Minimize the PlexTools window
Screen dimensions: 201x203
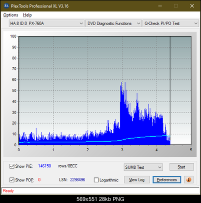point(160,6)
